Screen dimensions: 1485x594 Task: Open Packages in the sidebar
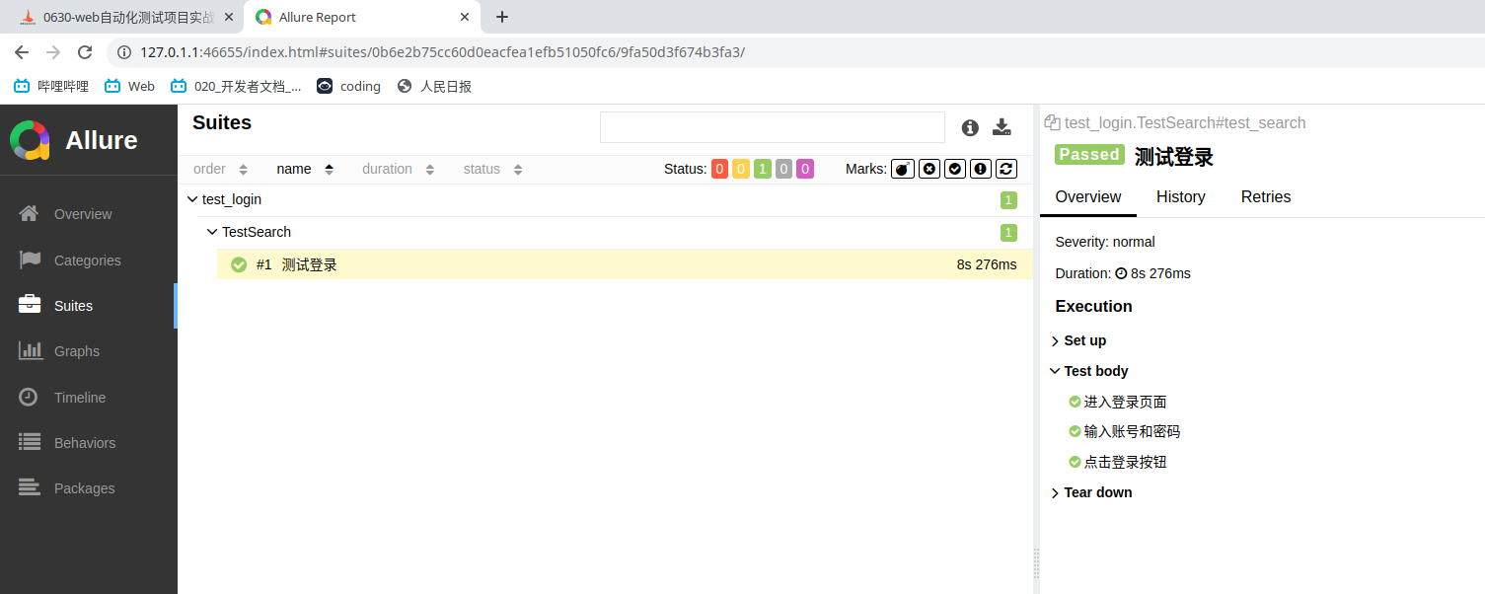click(x=84, y=488)
